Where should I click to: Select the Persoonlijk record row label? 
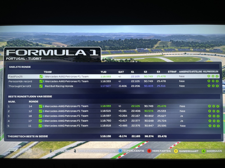[x=20, y=81]
